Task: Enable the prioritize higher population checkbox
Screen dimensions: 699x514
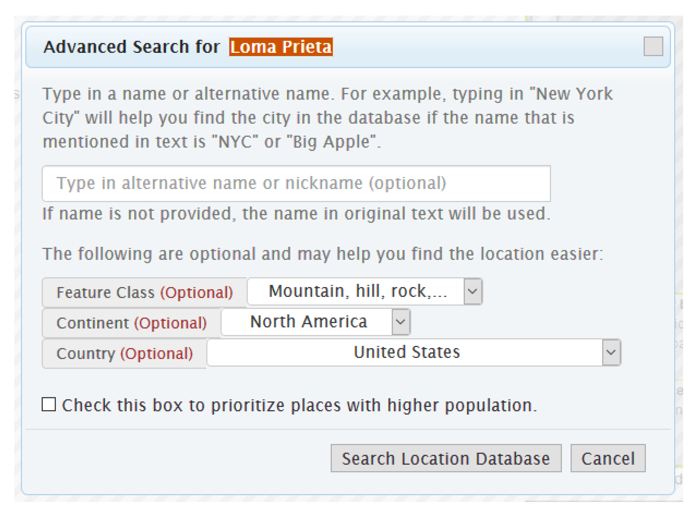Action: (49, 404)
